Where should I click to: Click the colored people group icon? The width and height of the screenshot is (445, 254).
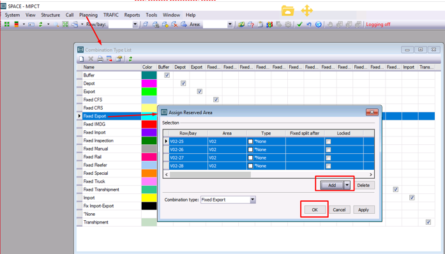pyautogui.click(x=269, y=24)
